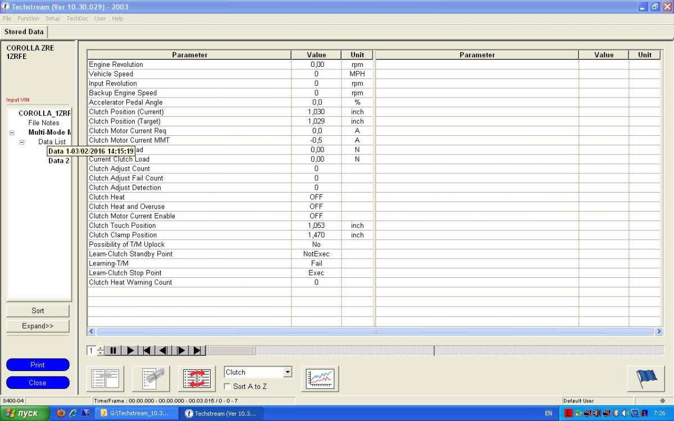Click the frame number spinner field
The image size is (674, 421).
92,351
